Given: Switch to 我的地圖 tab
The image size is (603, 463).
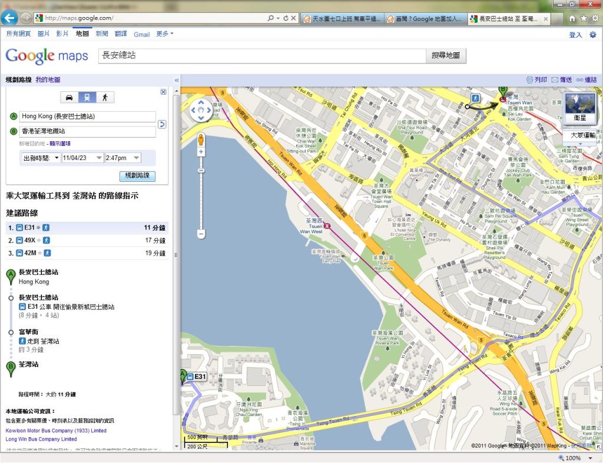Looking at the screenshot, I should click(48, 80).
